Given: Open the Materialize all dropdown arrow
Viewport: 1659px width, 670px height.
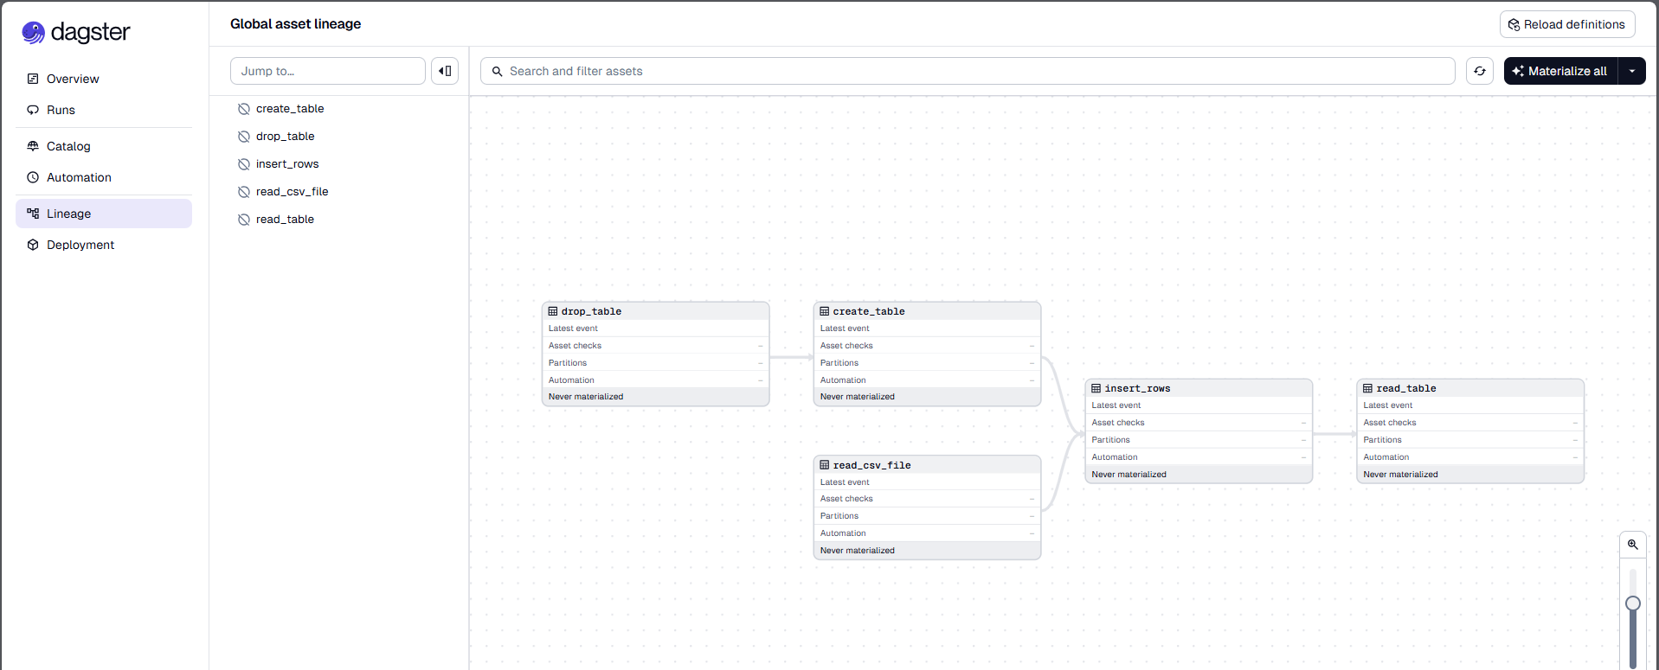Looking at the screenshot, I should pos(1632,71).
